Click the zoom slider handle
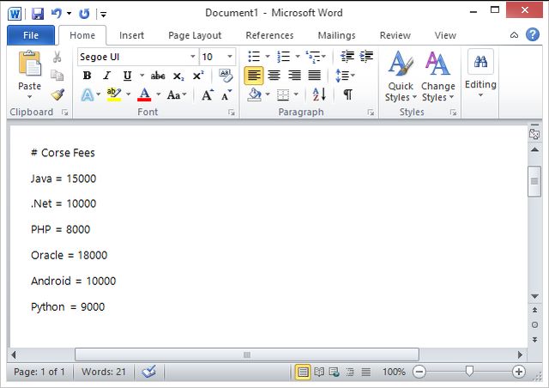549x388 pixels. tap(469, 371)
